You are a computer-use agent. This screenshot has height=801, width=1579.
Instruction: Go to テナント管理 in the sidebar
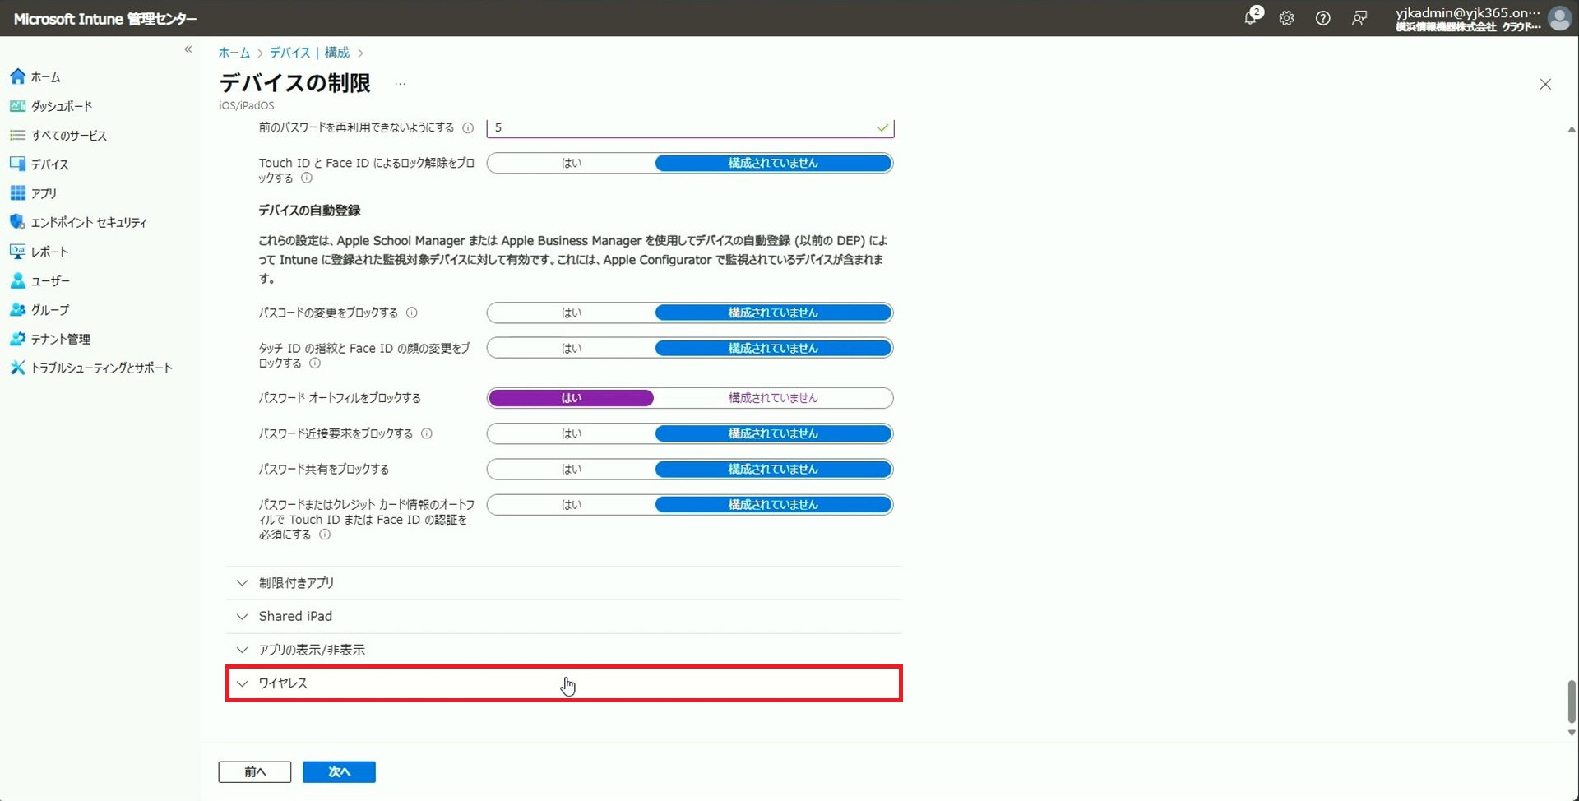click(60, 339)
